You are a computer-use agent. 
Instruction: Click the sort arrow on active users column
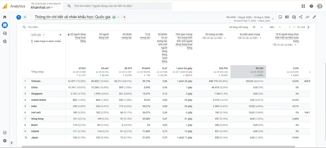pyautogui.click(x=69, y=34)
